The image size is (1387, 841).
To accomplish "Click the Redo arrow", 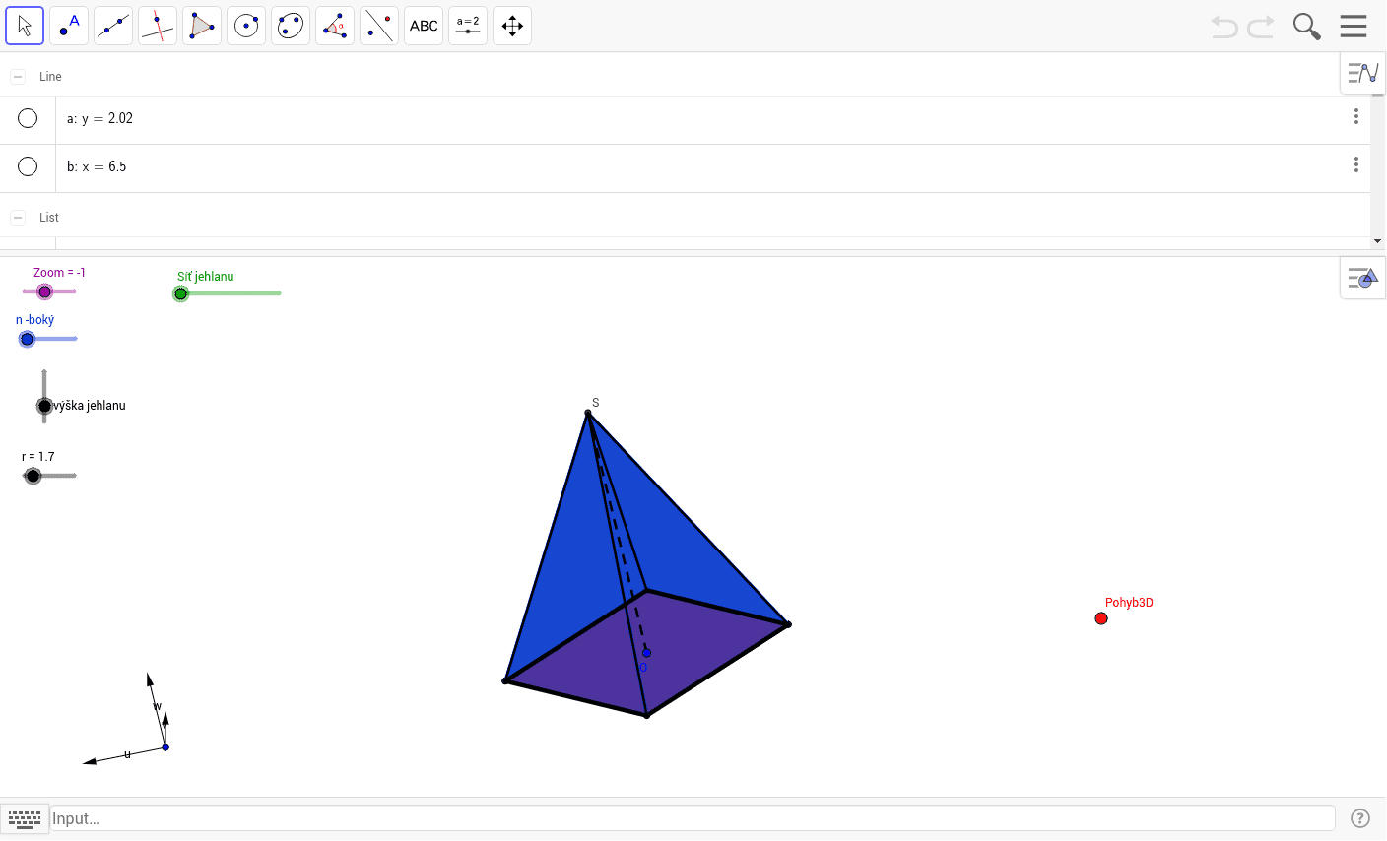I will pos(1261,27).
